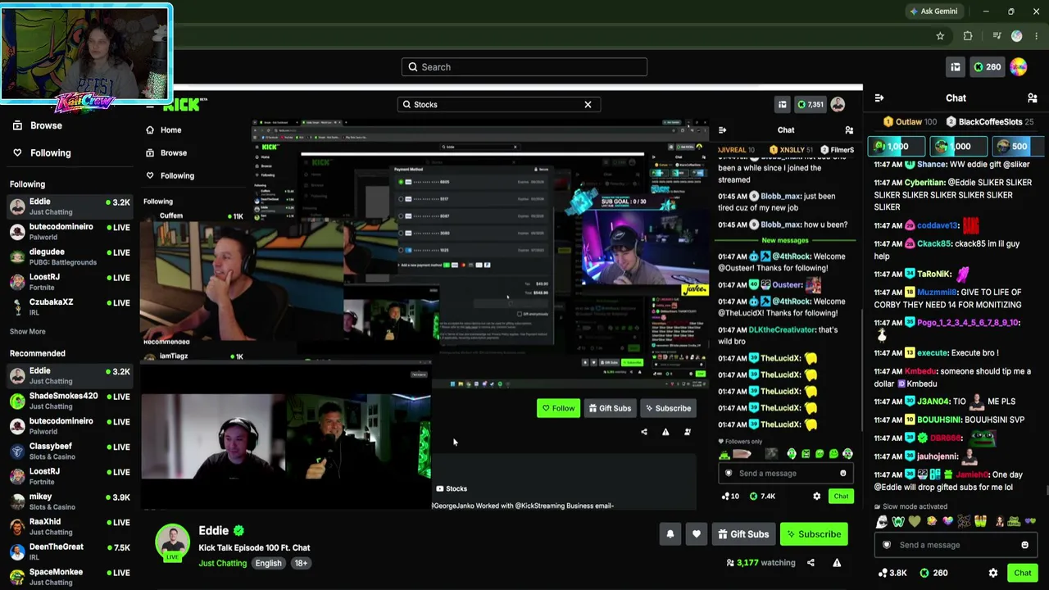Open the drops panel icon left of 260
The width and height of the screenshot is (1049, 590).
pos(955,67)
